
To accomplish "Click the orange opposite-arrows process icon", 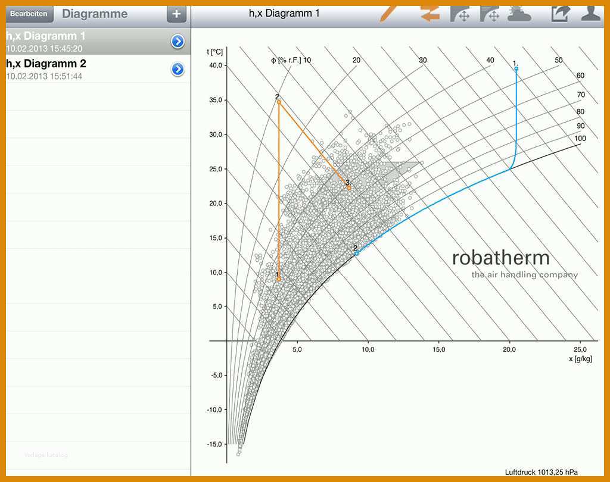I will point(430,14).
